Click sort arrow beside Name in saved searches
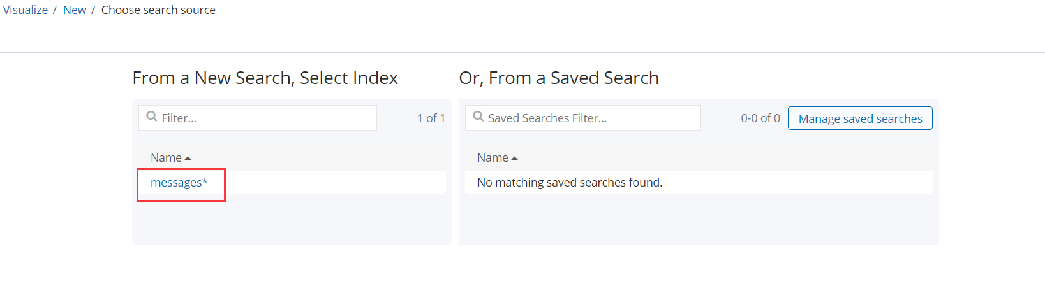This screenshot has height=291, width=1045. (x=515, y=159)
